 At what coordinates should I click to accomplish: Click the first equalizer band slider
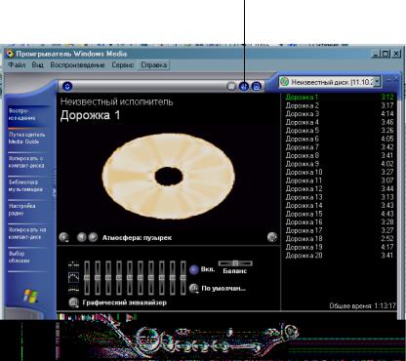[x=87, y=277]
